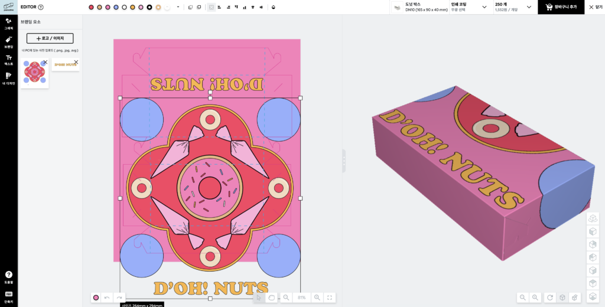
Task: Zoom in the 3D preview
Action: coord(535,298)
